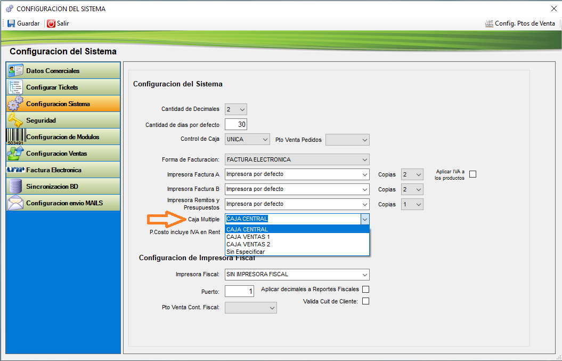Open Seguridad via the key icon
Screen dimensions: 562x361
[15, 121]
